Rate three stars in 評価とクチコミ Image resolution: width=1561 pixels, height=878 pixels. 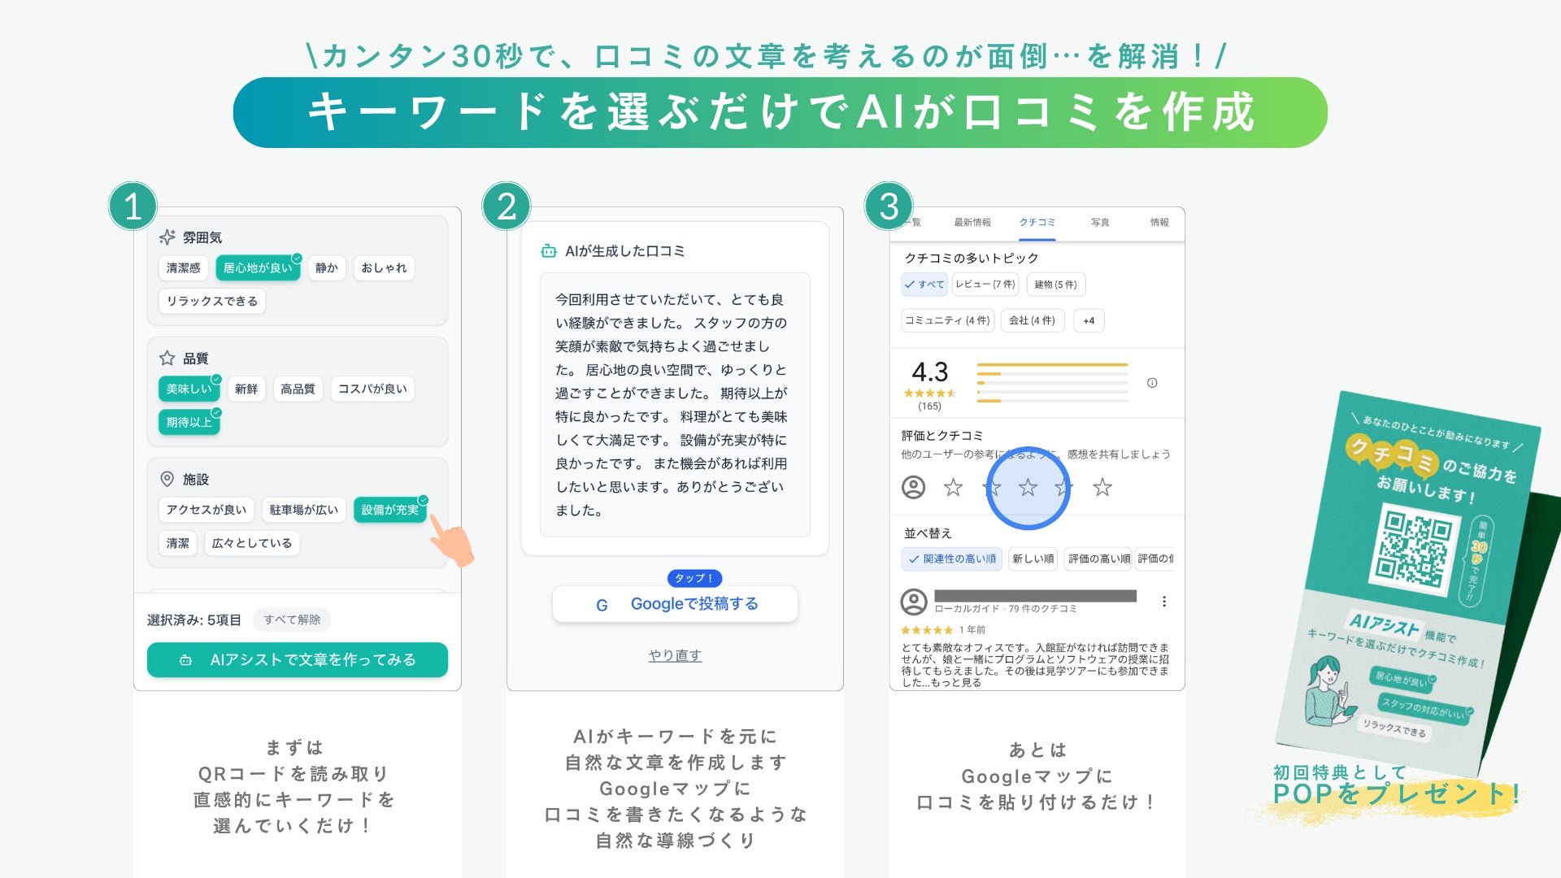[1028, 488]
